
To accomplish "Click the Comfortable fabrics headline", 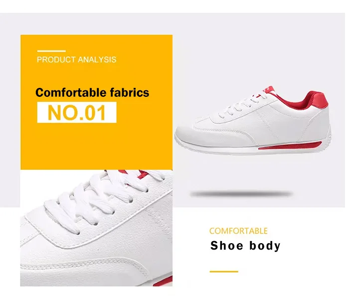I will pyautogui.click(x=93, y=93).
